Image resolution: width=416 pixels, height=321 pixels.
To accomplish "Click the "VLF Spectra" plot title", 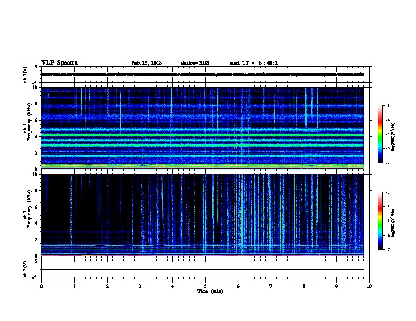I will (x=59, y=63).
